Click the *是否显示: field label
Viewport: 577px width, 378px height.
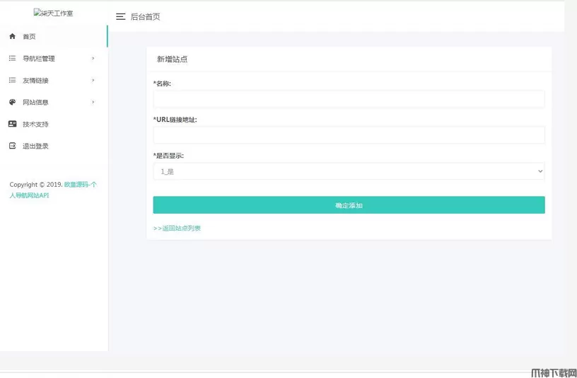pyautogui.click(x=168, y=156)
